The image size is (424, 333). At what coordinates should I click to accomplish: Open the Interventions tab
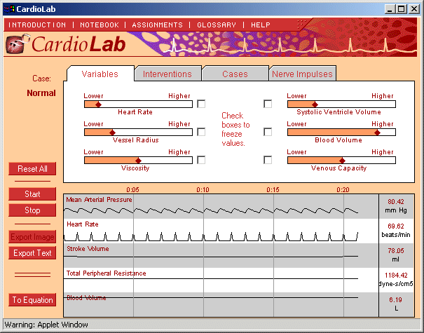tap(167, 74)
